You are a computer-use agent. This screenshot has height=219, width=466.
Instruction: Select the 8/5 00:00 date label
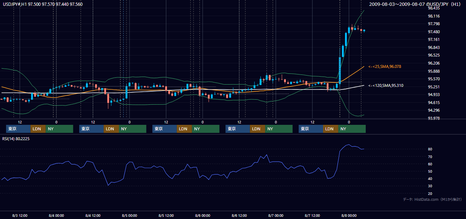click(129, 215)
